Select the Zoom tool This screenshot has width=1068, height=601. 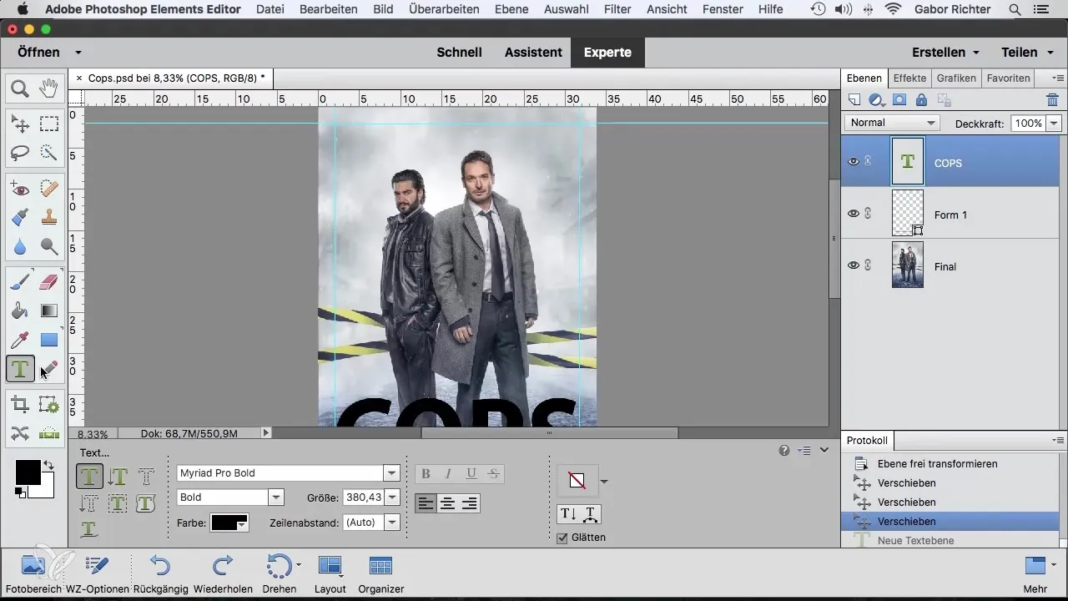[x=20, y=88]
